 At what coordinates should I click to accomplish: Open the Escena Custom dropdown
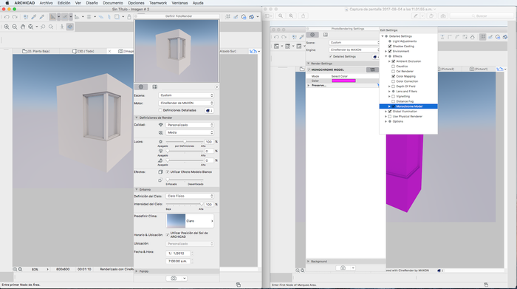coord(186,95)
